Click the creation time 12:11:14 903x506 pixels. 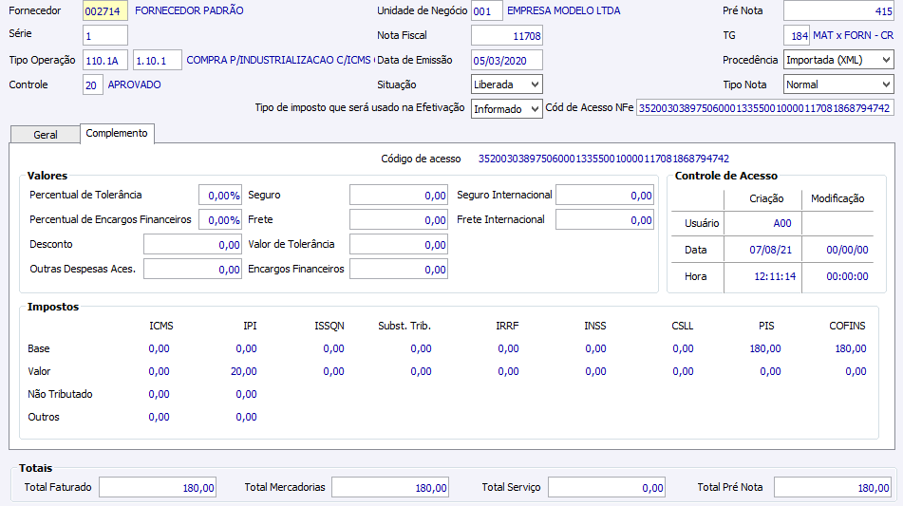775,276
